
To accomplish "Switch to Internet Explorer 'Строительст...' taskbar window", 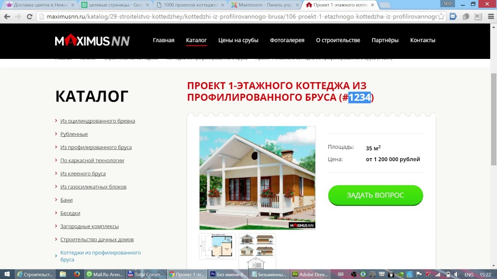I will 35,274.
